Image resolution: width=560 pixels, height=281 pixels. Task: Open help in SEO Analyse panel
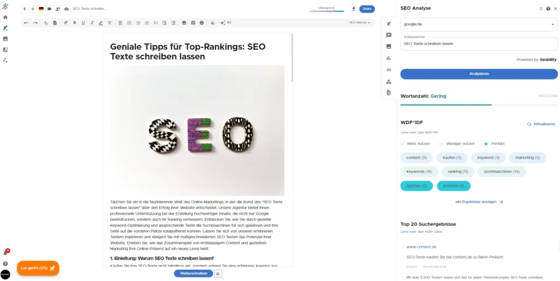[548, 9]
